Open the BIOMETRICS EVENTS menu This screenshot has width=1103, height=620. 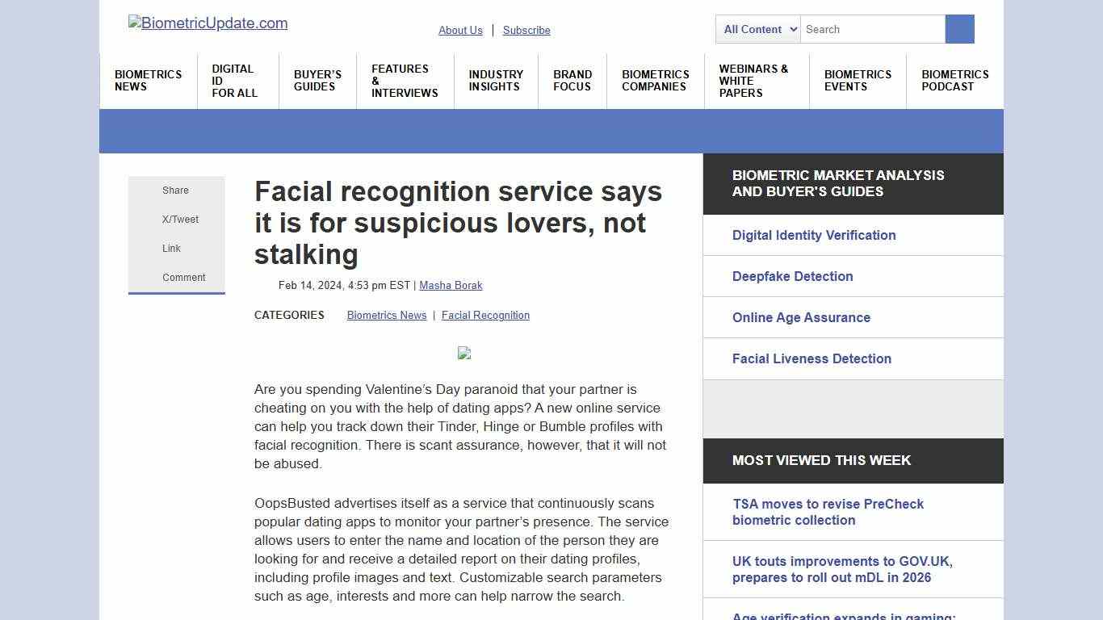(858, 81)
